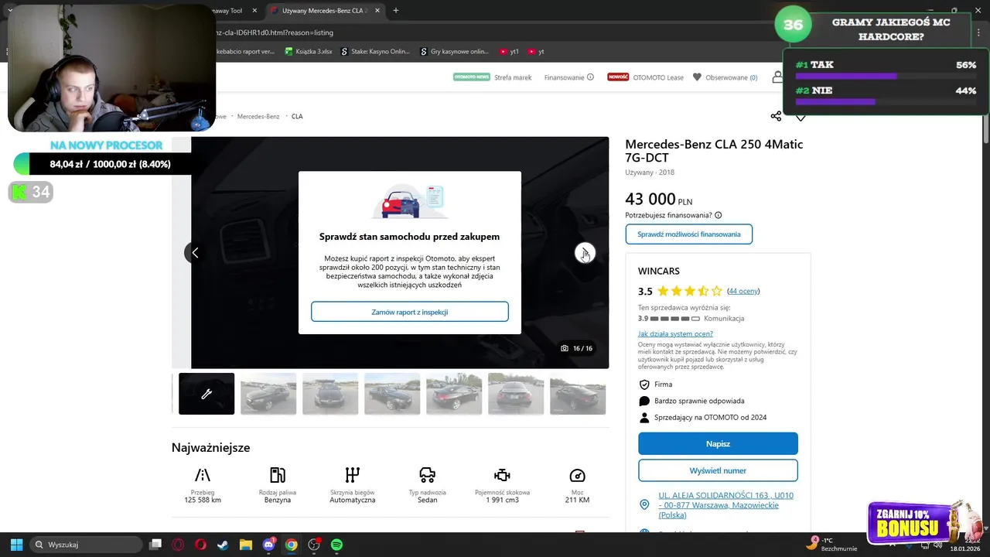The width and height of the screenshot is (990, 557).
Task: Open File Explorer from the taskbar
Action: [x=245, y=545]
